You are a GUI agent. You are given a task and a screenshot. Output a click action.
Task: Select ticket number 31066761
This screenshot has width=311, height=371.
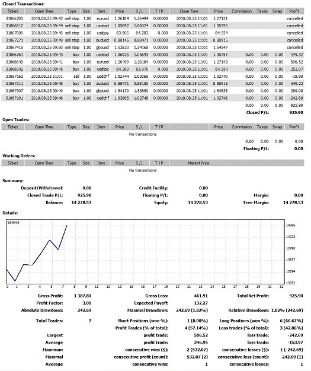click(x=14, y=55)
